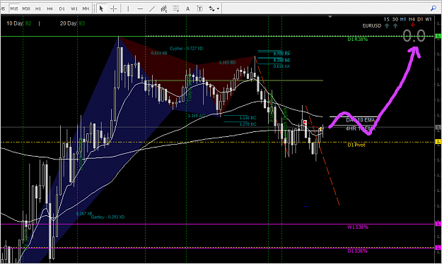Click the 1.130 BC projection label
The image size is (442, 264).
point(248,118)
